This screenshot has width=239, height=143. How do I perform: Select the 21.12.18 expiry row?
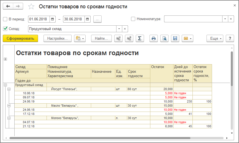pos(113,126)
